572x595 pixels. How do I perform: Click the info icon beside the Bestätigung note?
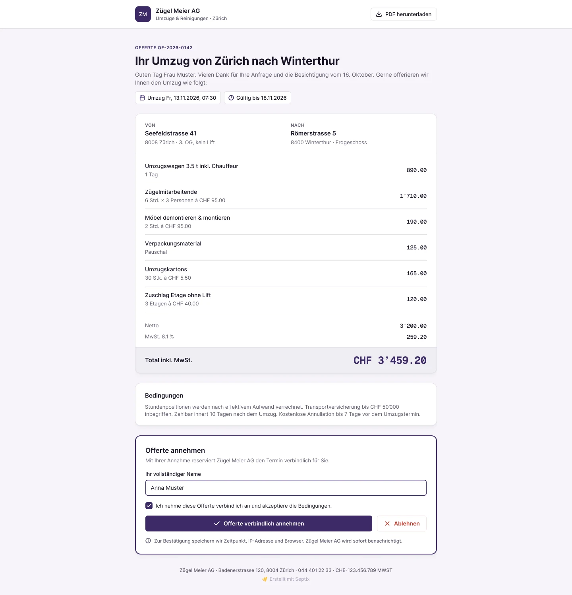click(148, 541)
